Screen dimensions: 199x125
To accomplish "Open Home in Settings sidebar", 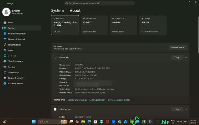I will tap(11, 22).
